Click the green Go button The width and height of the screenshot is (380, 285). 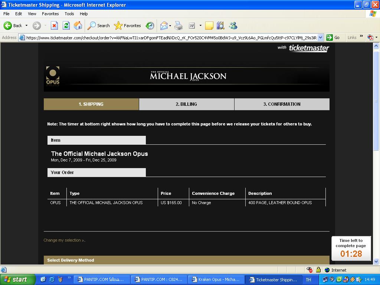(333, 37)
